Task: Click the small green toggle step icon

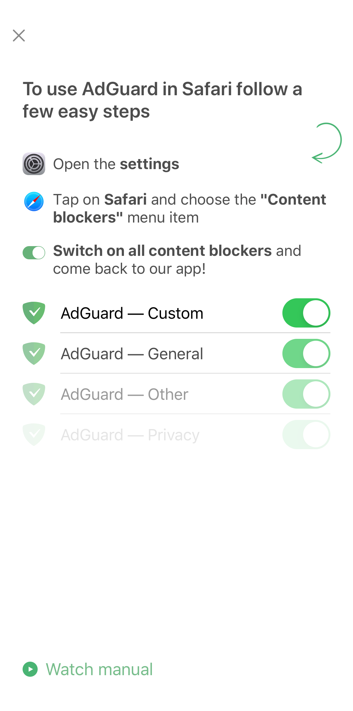Action: (x=34, y=253)
